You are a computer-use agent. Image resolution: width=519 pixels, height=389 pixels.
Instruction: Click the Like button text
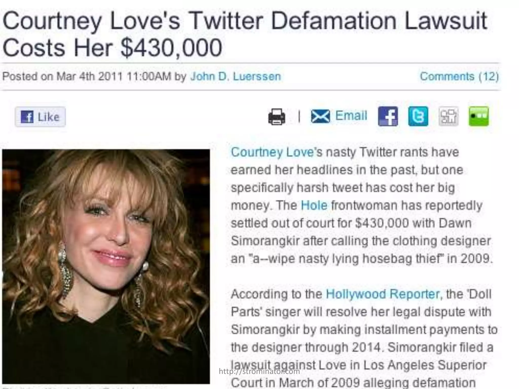tap(49, 117)
